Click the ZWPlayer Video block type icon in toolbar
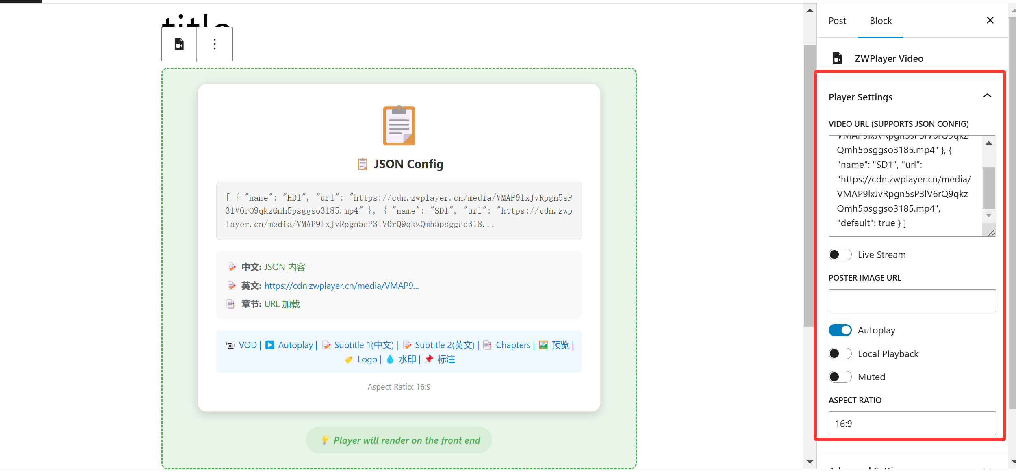 point(179,44)
